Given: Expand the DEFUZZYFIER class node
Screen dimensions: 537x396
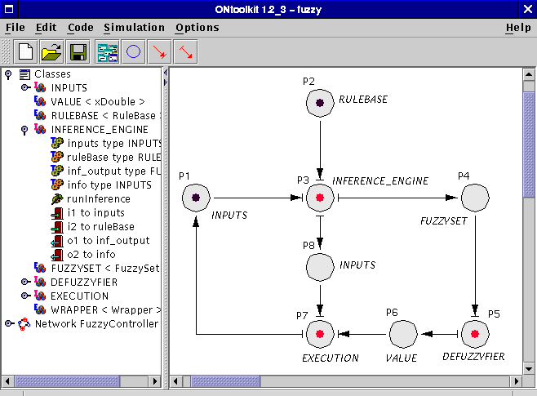Looking at the screenshot, I should (x=25, y=282).
